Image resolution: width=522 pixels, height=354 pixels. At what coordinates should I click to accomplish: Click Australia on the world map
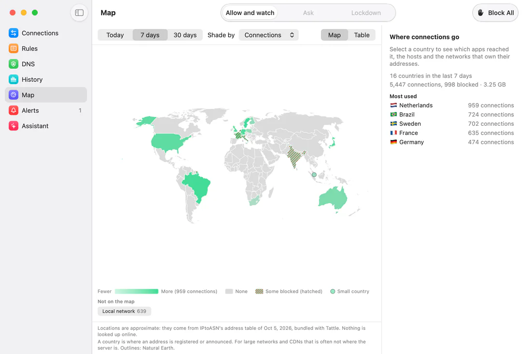point(333,197)
